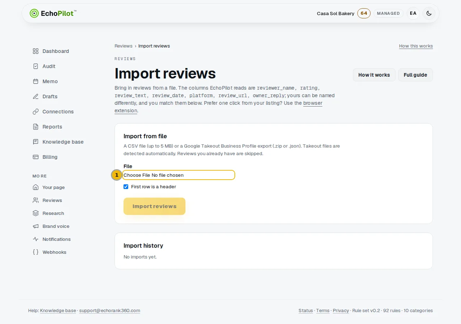Screen dimensions: 461x324
Task: Click the Import reviews button
Action: 155,206
